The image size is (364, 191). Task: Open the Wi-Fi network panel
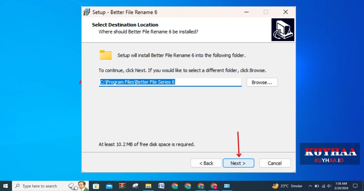pos(323,186)
